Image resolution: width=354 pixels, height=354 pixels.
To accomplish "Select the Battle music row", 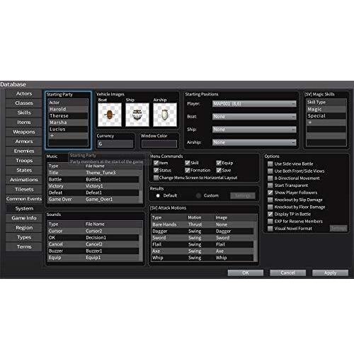I will point(93,179).
